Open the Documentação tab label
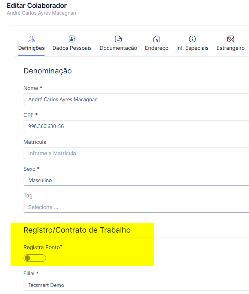This screenshot has width=249, height=294. click(x=118, y=48)
